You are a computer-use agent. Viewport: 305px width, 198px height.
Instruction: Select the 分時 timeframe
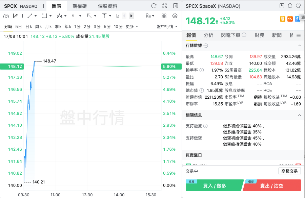click(8, 26)
